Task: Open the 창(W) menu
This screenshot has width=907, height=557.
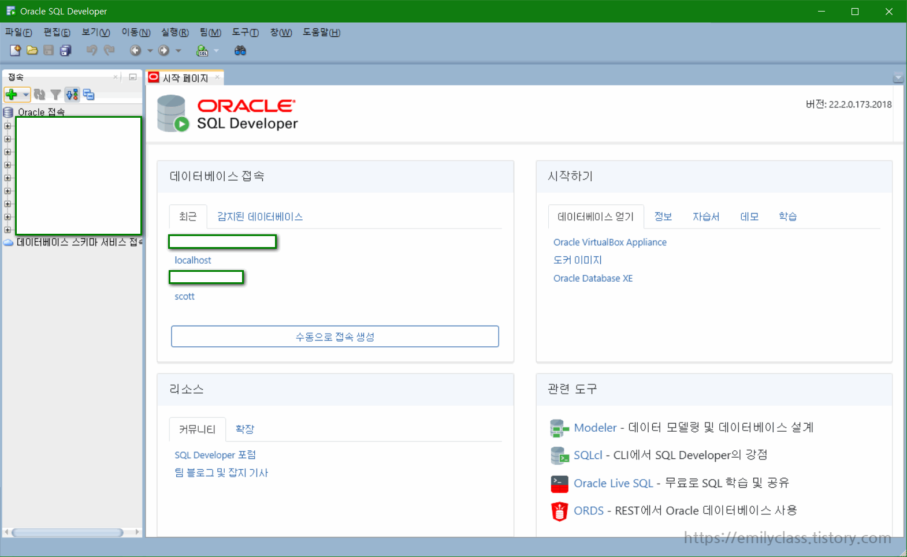Action: (281, 32)
